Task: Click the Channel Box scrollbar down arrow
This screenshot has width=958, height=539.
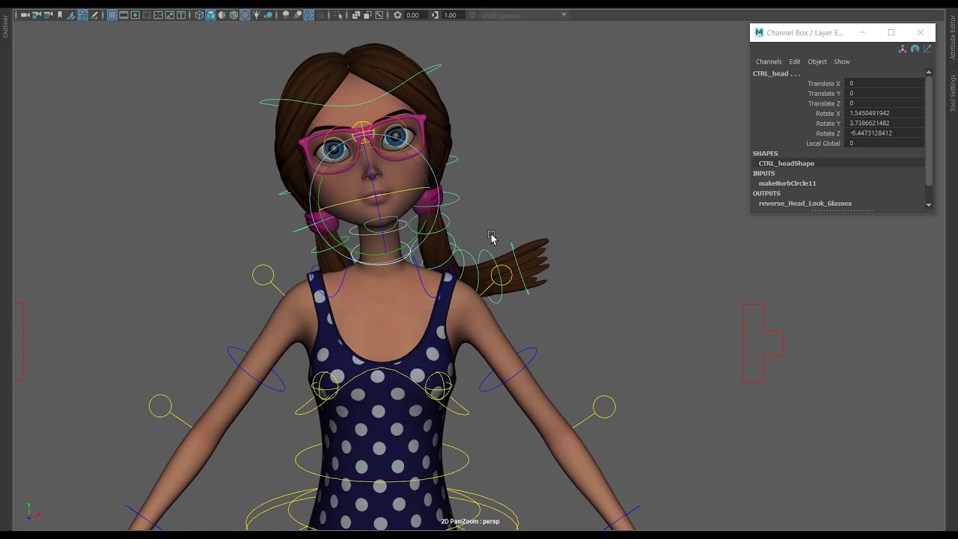Action: click(x=929, y=204)
